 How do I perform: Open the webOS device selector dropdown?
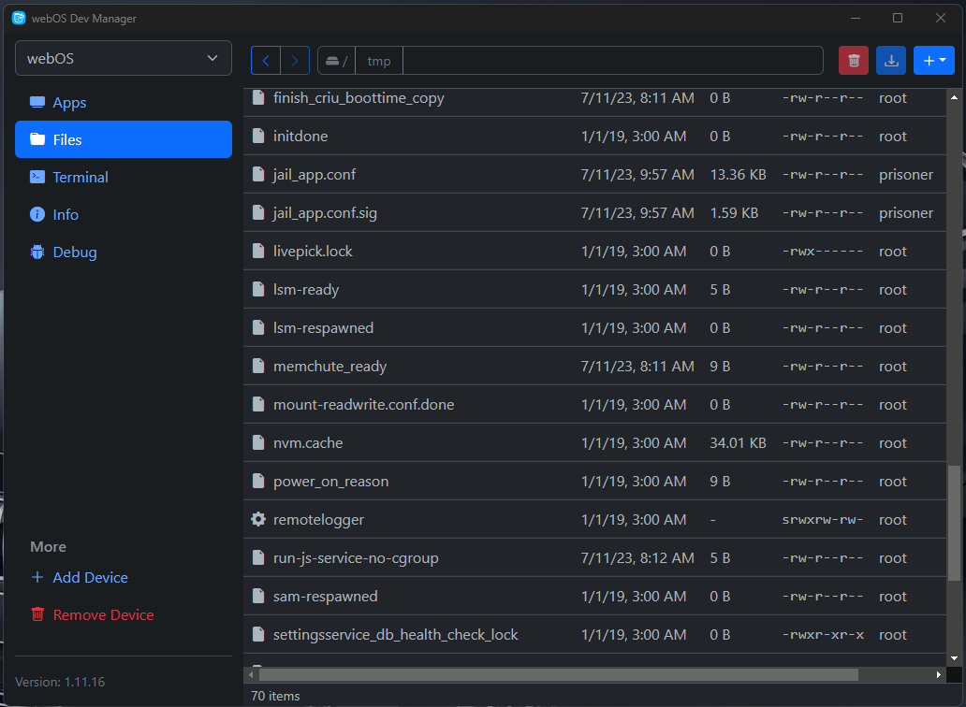point(124,58)
